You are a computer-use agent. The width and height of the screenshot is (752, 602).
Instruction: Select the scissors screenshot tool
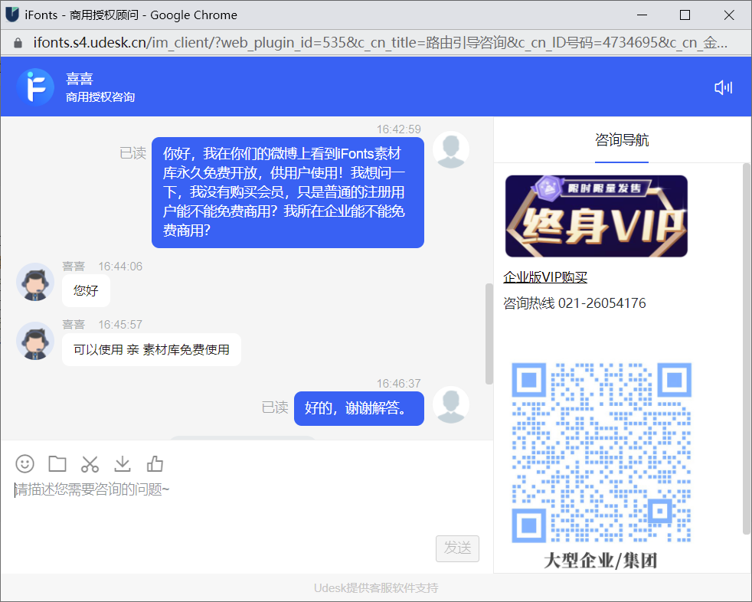(90, 464)
